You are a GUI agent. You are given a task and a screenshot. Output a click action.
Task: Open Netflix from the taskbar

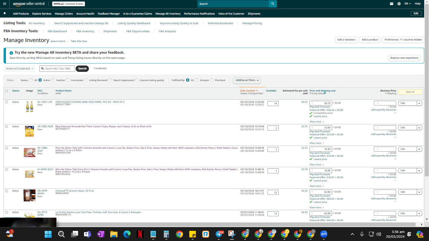[x=140, y=234]
